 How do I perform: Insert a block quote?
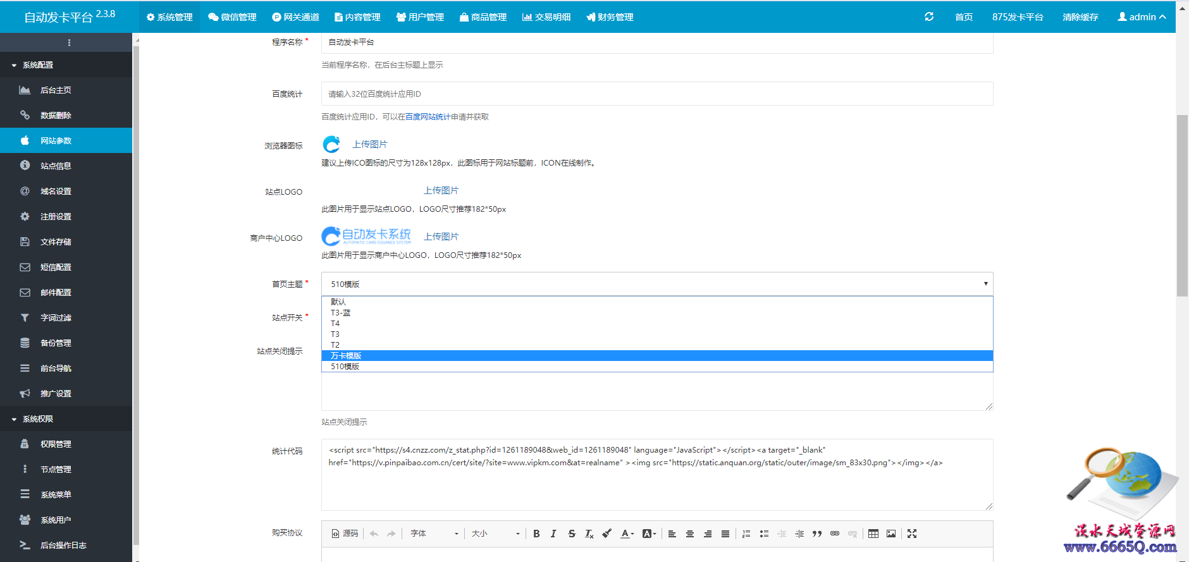(817, 534)
